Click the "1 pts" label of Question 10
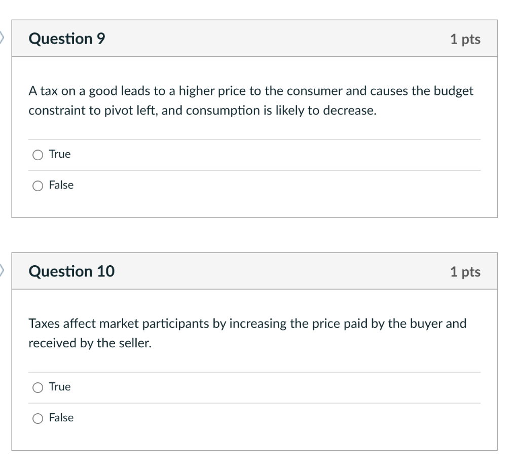This screenshot has height=467, width=519. [465, 272]
